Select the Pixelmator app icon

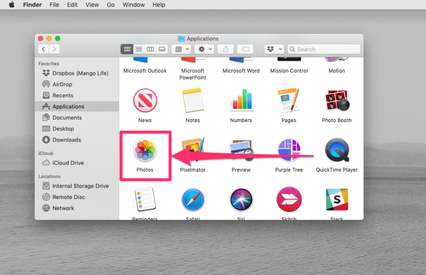(193, 150)
